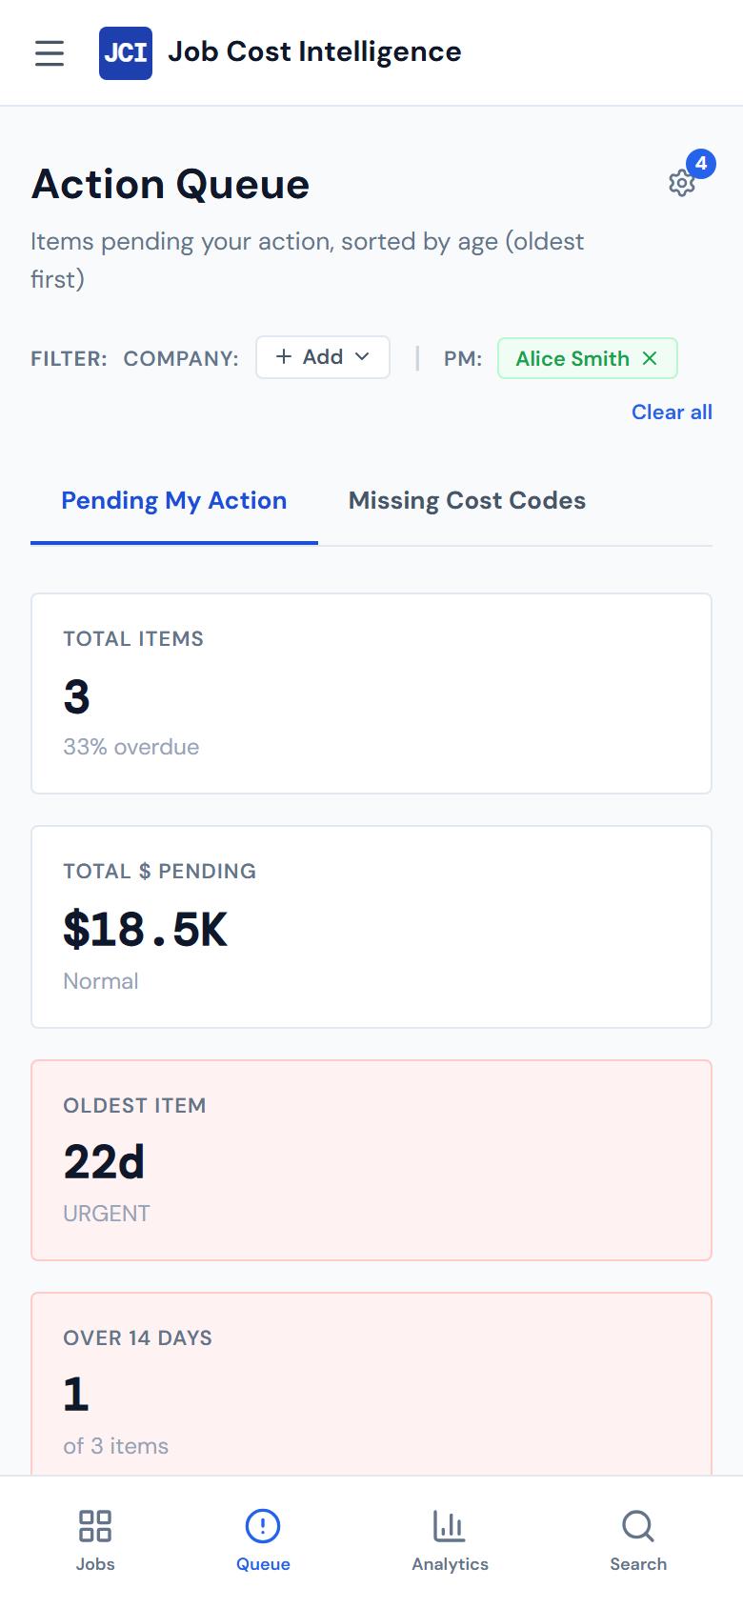Select the Pending My Action tab
This screenshot has height=1608, width=743.
click(173, 499)
